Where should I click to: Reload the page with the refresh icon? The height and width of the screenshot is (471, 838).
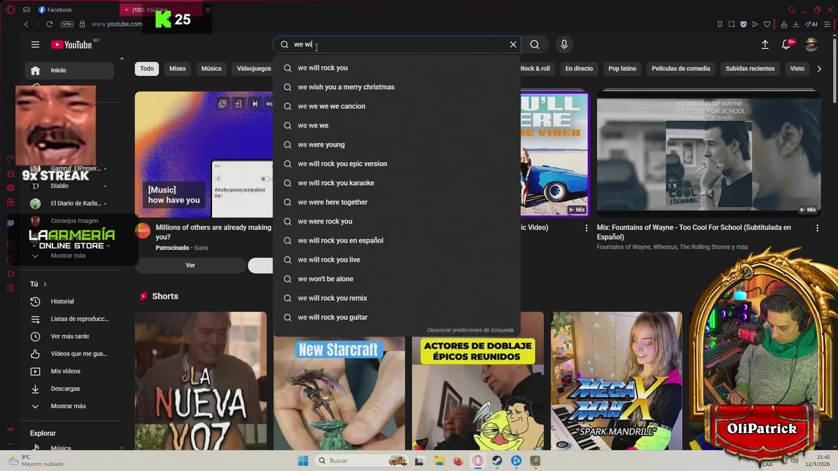49,24
